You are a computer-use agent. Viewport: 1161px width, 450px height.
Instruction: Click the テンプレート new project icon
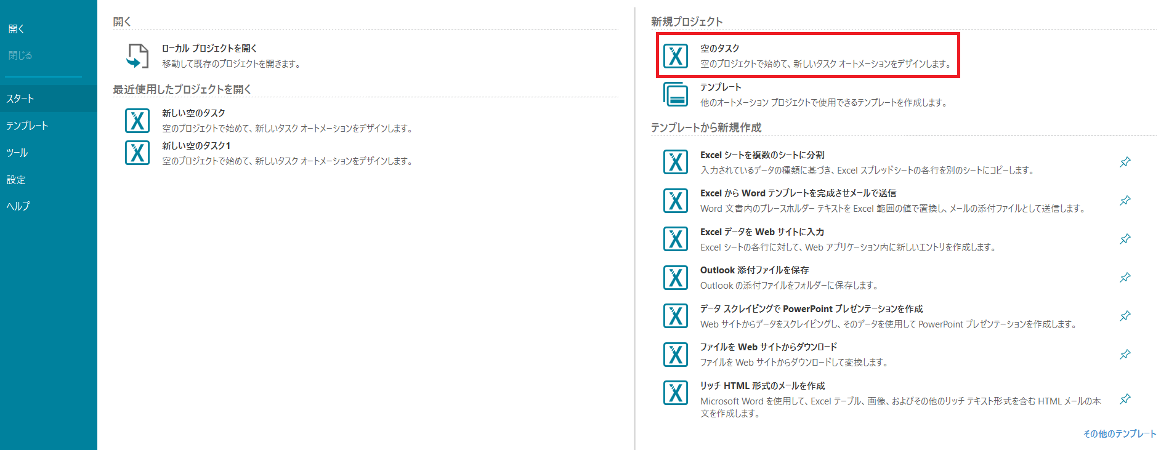(x=676, y=95)
